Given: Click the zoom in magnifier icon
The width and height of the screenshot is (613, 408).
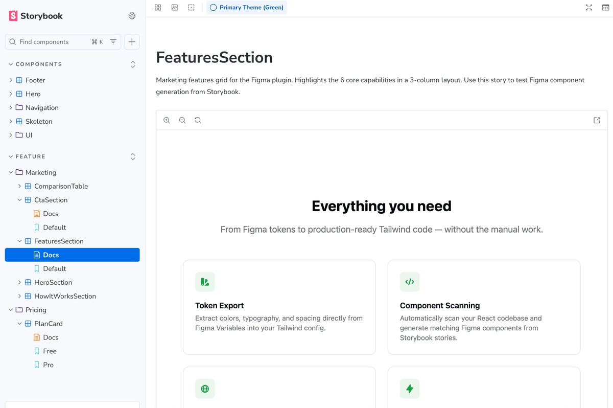Looking at the screenshot, I should 167,121.
